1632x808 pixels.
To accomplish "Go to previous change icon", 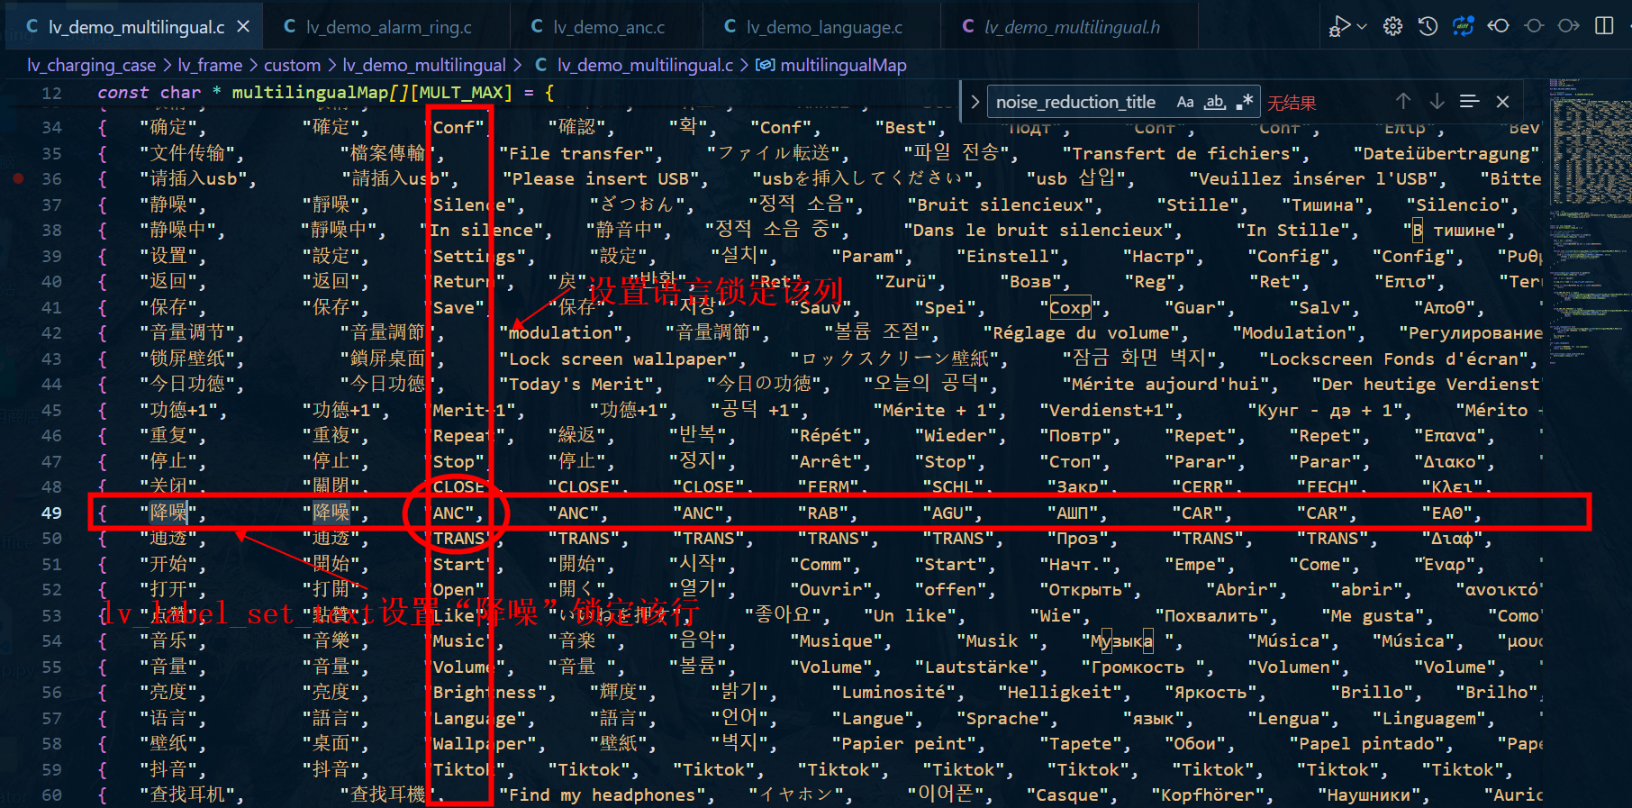I will pyautogui.click(x=1499, y=26).
